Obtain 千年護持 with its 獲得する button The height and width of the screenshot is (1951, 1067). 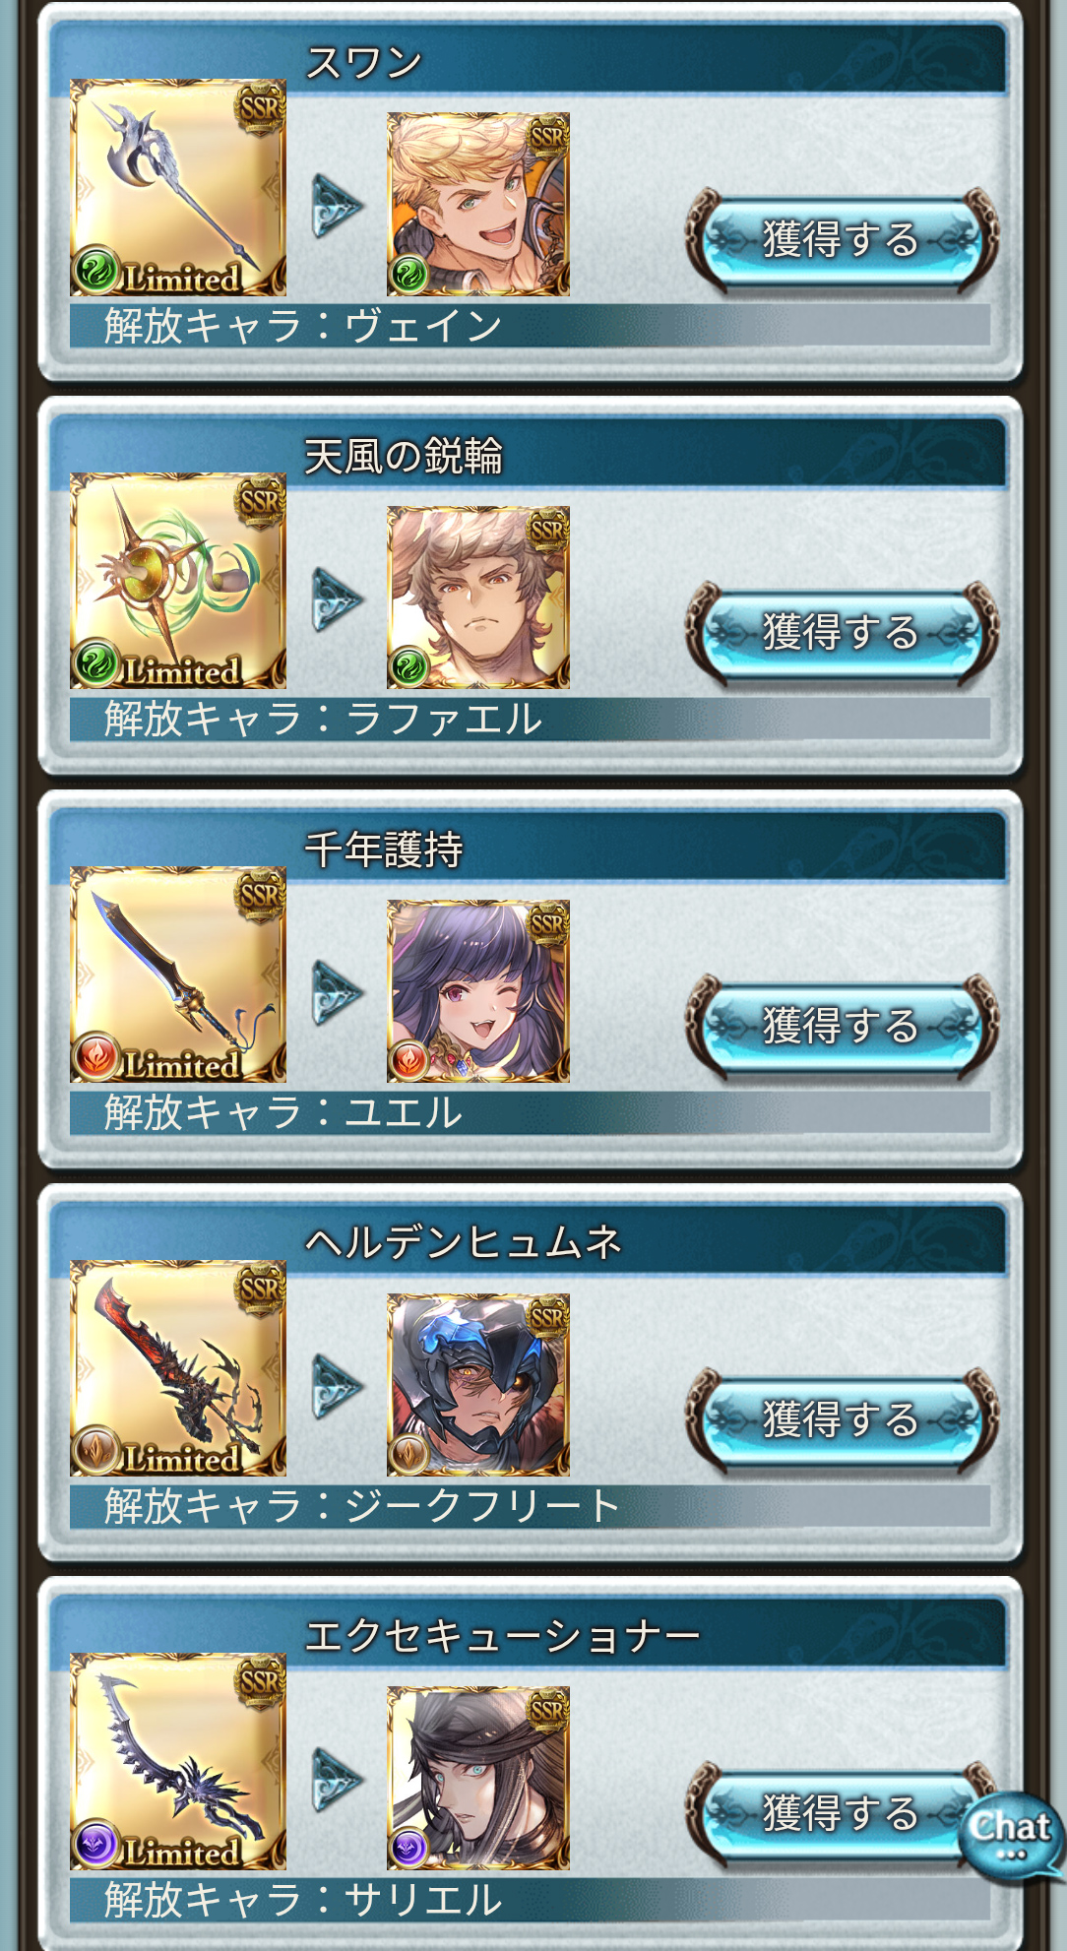click(x=842, y=1026)
